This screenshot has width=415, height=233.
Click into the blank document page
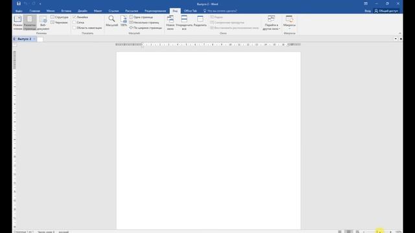[x=209, y=140]
